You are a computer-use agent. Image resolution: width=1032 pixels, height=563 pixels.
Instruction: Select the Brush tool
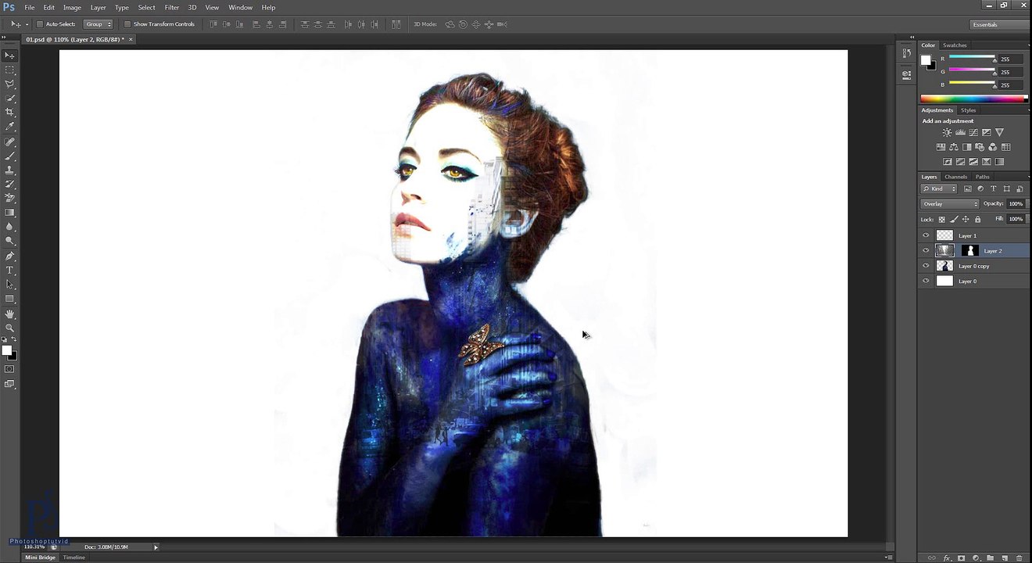point(9,156)
